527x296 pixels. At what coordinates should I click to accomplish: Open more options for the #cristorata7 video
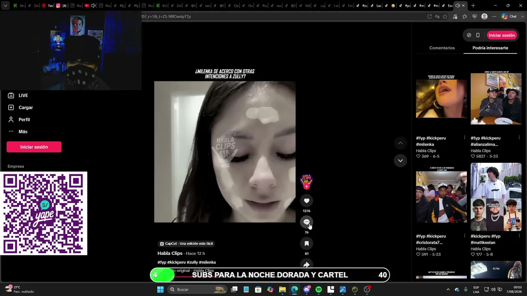pos(464,236)
